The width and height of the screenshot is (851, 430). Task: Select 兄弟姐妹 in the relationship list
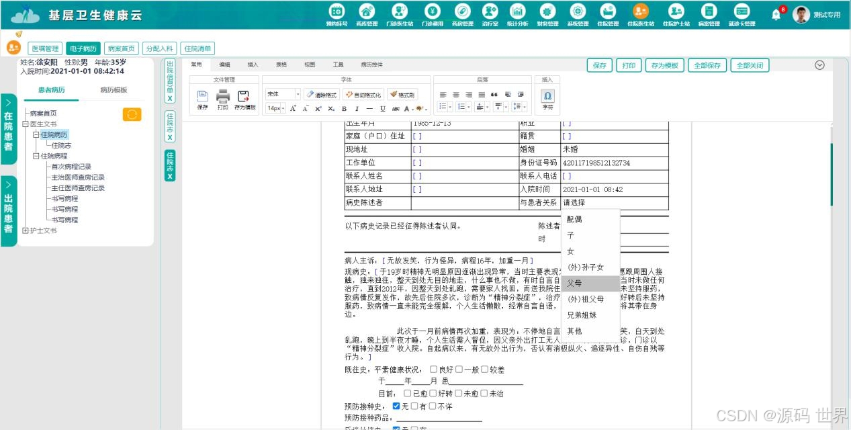(590, 315)
